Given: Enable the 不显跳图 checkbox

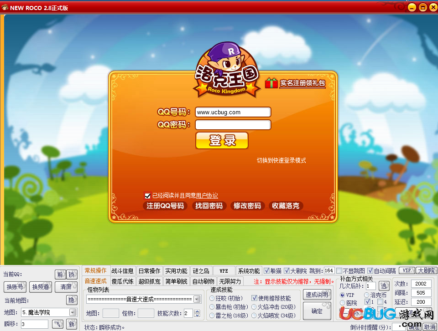Looking at the screenshot, I should pyautogui.click(x=339, y=271).
